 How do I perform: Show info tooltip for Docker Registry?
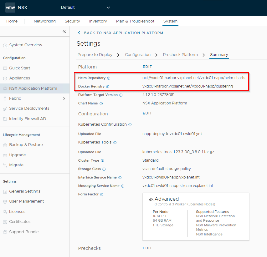tap(108, 87)
